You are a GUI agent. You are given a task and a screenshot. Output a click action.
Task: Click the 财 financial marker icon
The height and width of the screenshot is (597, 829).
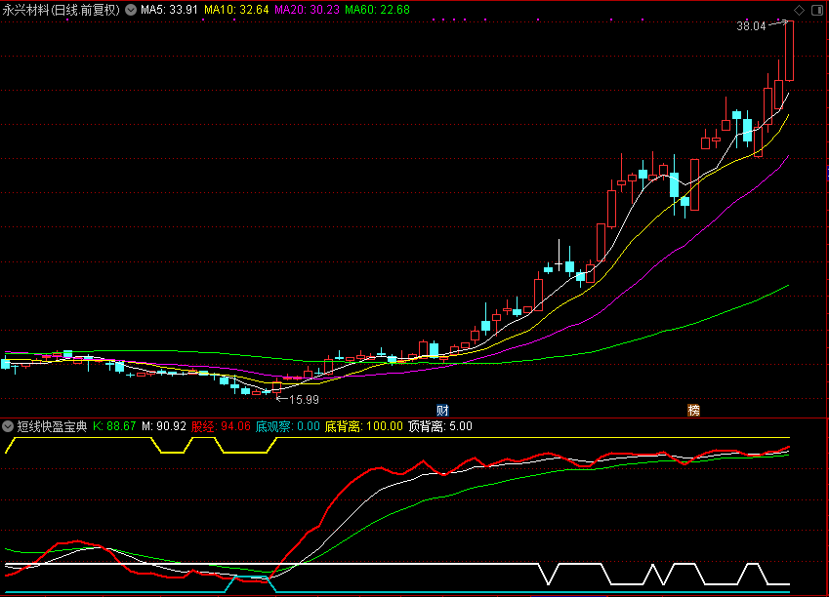pos(442,409)
